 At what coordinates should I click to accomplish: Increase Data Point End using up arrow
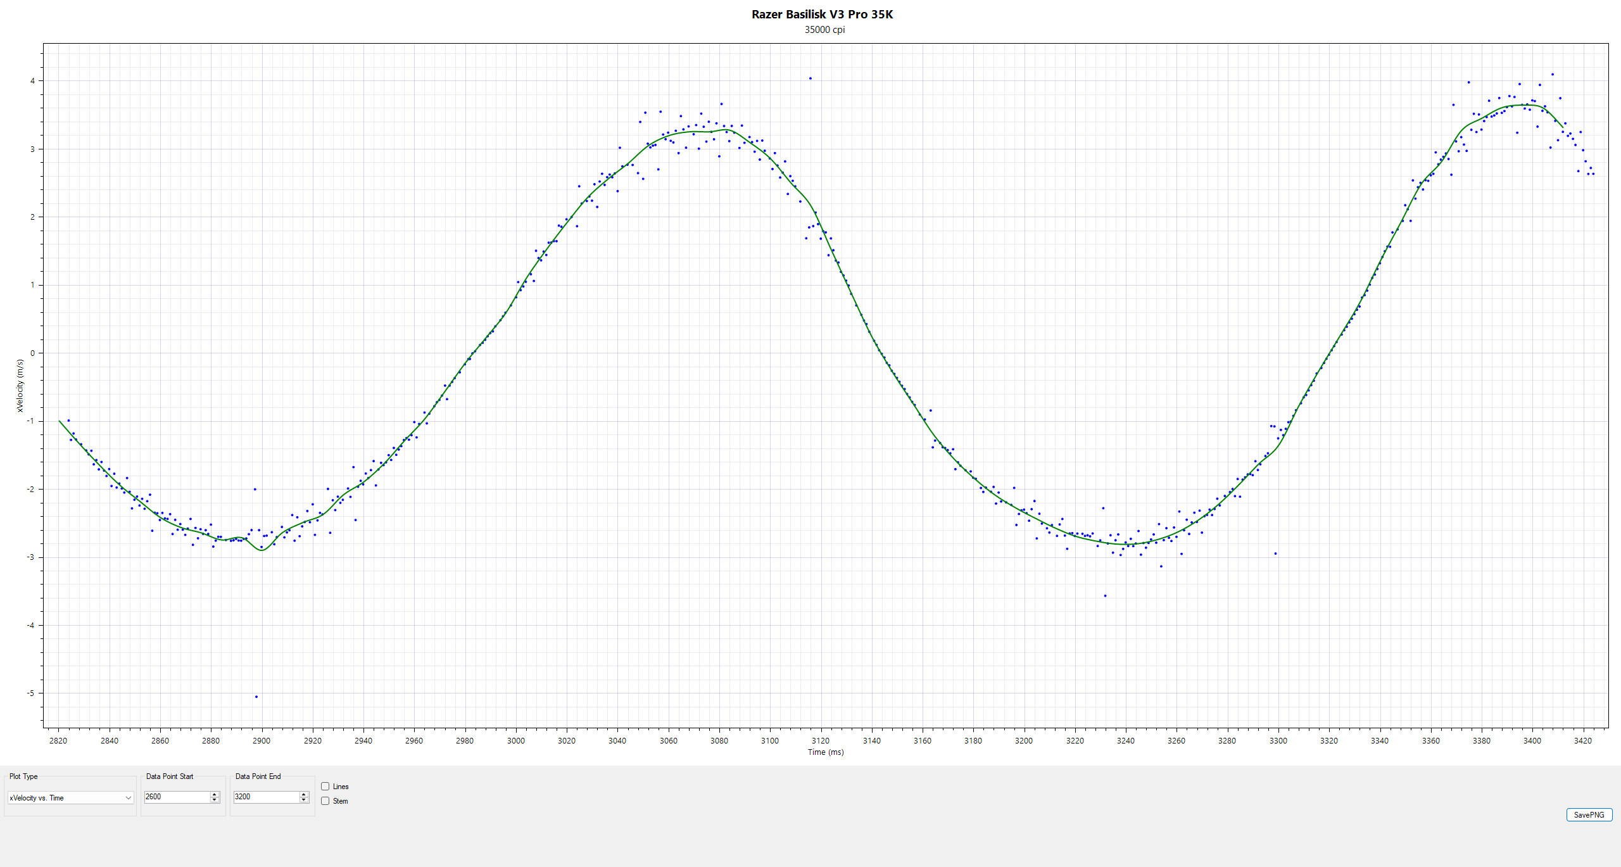(304, 794)
